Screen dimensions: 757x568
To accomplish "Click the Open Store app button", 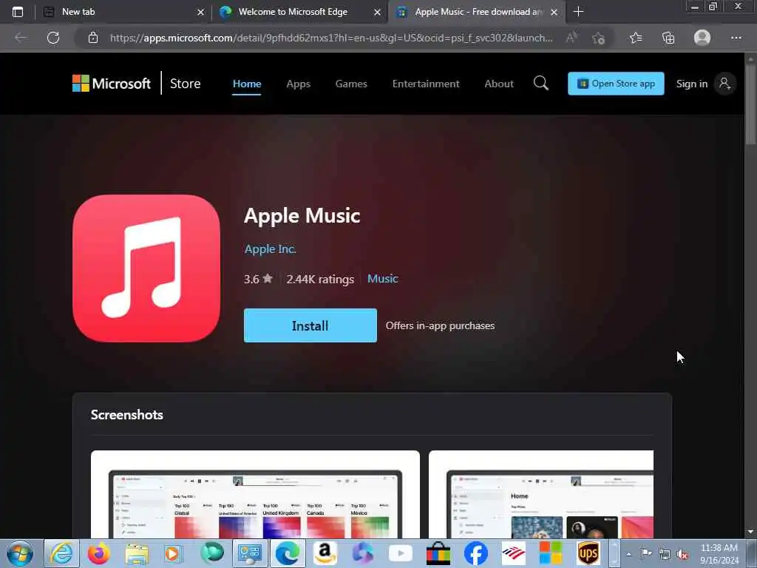I will [x=616, y=84].
